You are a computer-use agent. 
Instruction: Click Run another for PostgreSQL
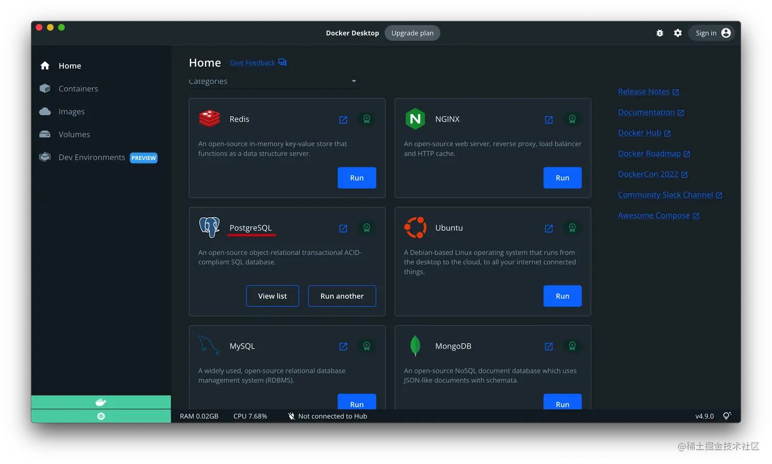coord(342,296)
